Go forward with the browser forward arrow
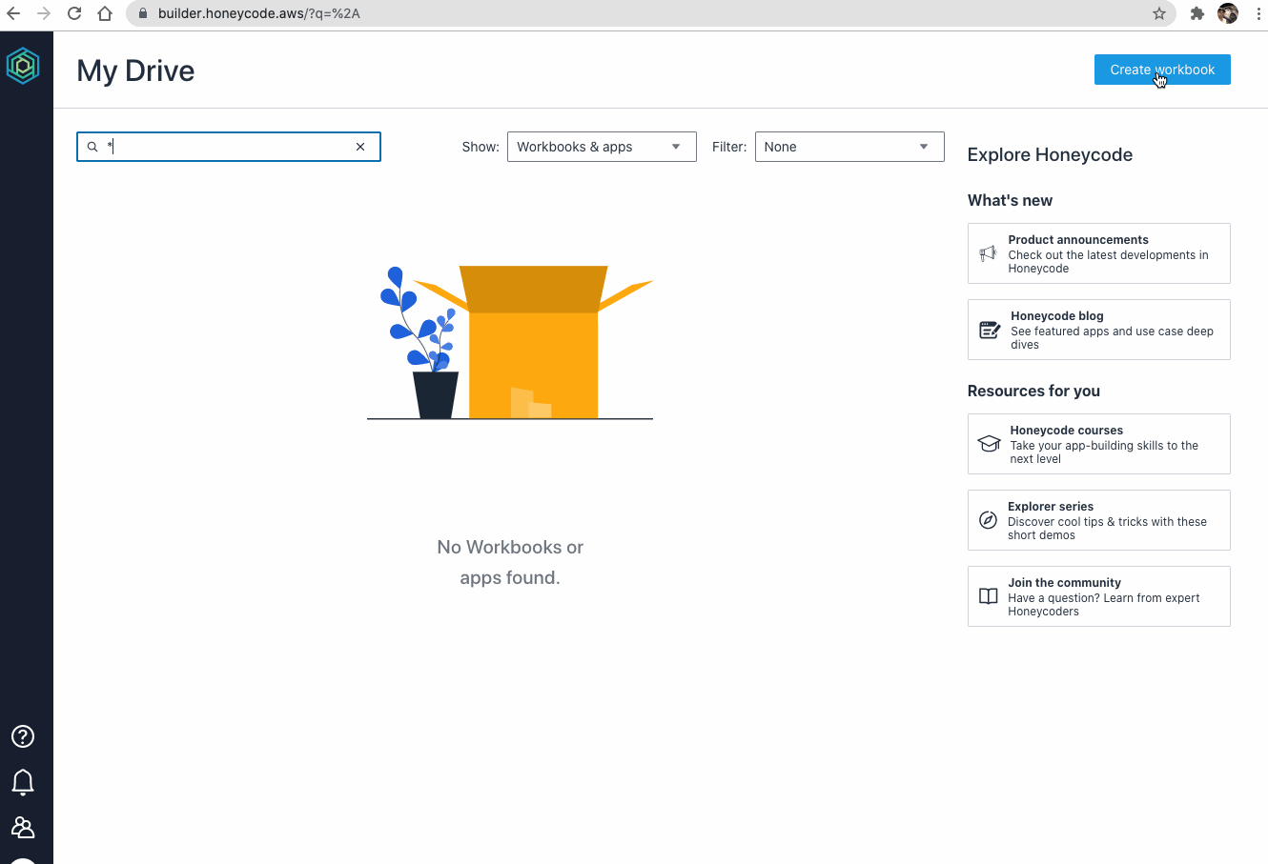The image size is (1268, 864). 44,13
